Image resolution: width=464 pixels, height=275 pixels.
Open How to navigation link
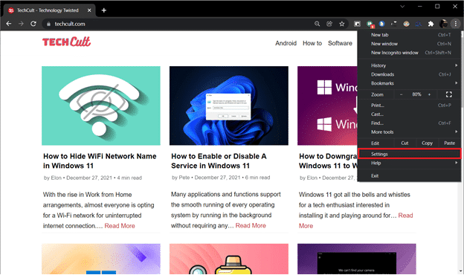[312, 43]
